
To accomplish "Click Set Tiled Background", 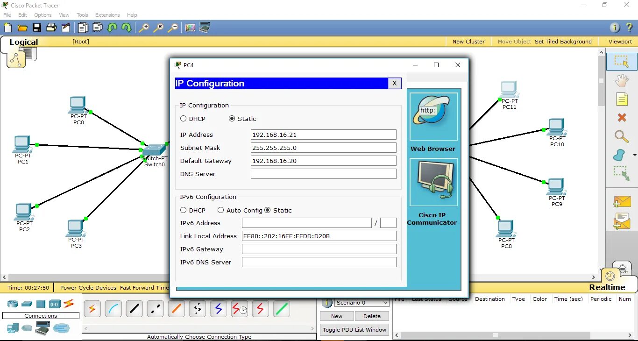I will coord(563,42).
